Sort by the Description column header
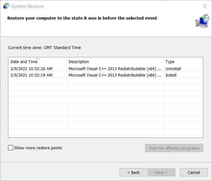This screenshot has height=181, width=212. click(x=115, y=62)
